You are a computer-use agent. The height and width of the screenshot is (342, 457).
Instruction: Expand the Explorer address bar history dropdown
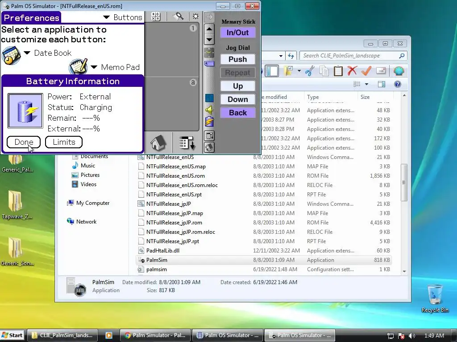pos(281,56)
